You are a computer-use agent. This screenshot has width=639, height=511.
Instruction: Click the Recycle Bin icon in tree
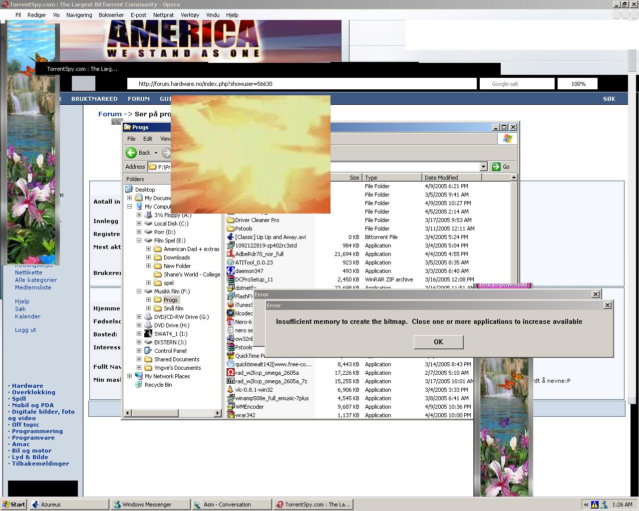click(139, 385)
